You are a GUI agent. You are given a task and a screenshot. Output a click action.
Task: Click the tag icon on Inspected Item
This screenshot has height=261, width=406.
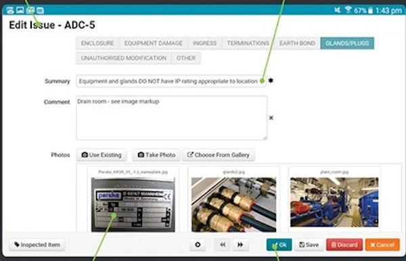click(17, 245)
